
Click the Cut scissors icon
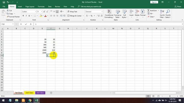click(8, 11)
